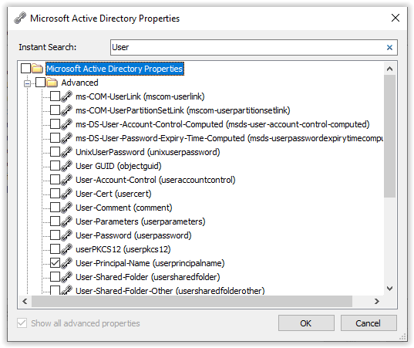Check the root Microsoft Active Directory Properties checkbox

coord(25,68)
